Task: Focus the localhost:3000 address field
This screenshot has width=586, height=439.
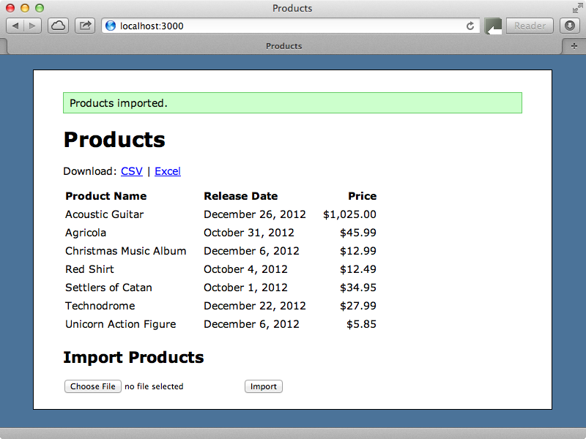Action: click(x=291, y=26)
